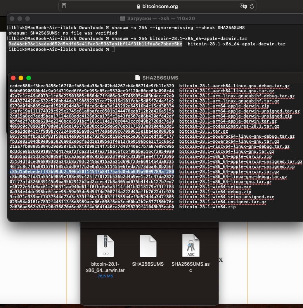Viewport: 303px width, 308px height.
Task: Click bitcoin-28.1-x86_64-apple-darwin.tar.gz in SHA256SUMS
Action: coord(229,172)
